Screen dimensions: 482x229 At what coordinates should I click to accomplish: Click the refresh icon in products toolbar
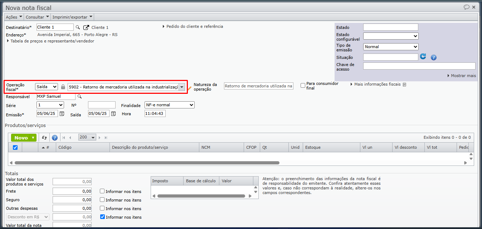click(x=44, y=138)
